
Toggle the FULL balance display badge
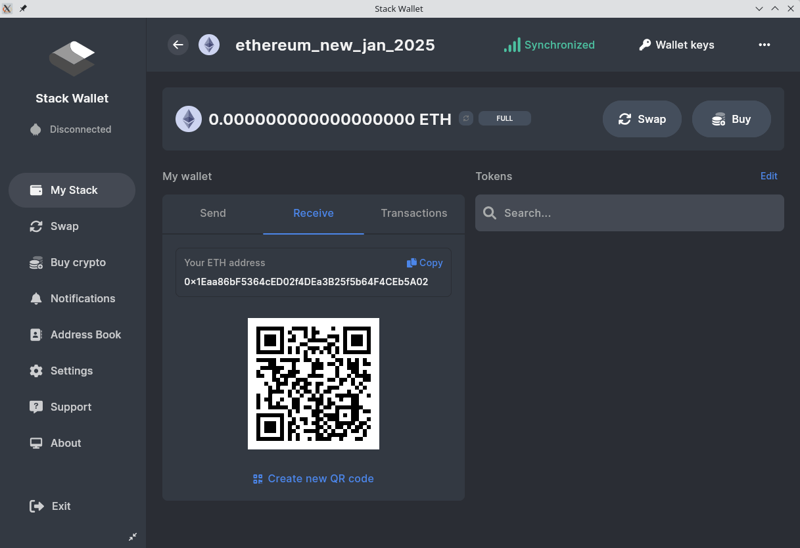[x=504, y=118]
